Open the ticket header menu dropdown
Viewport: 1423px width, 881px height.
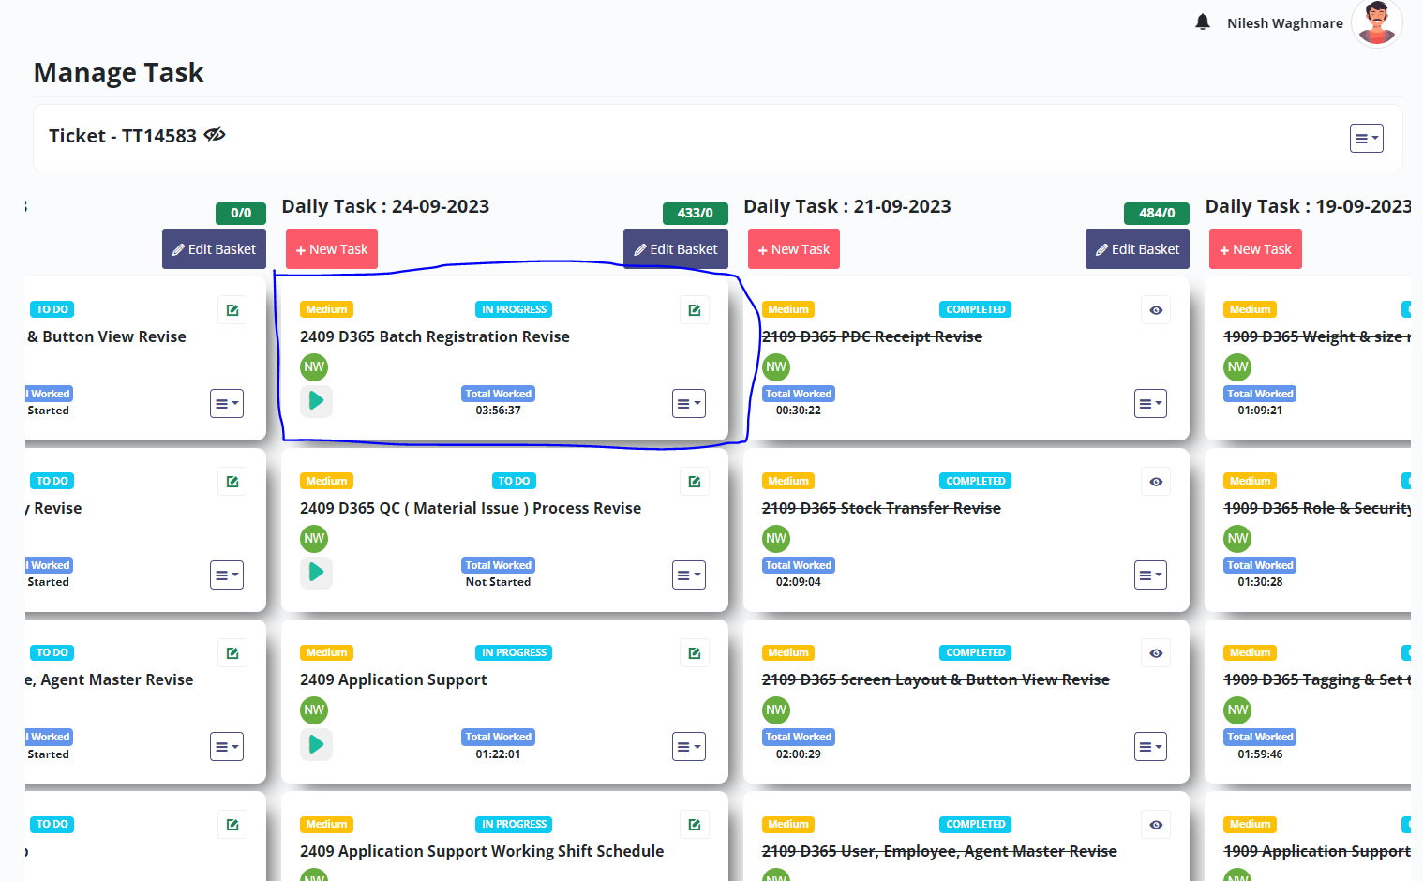point(1367,138)
